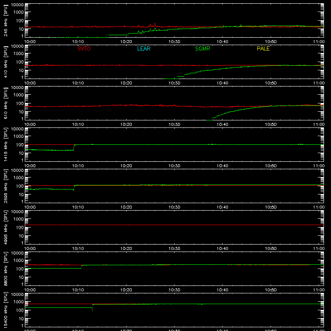Click the 10000 y-axis label of 245 MHz panel
Screen dimensions: 331x331
pyautogui.click(x=17, y=5)
